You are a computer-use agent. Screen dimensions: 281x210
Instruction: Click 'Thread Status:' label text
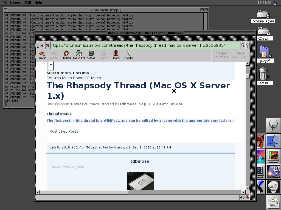pos(60,114)
